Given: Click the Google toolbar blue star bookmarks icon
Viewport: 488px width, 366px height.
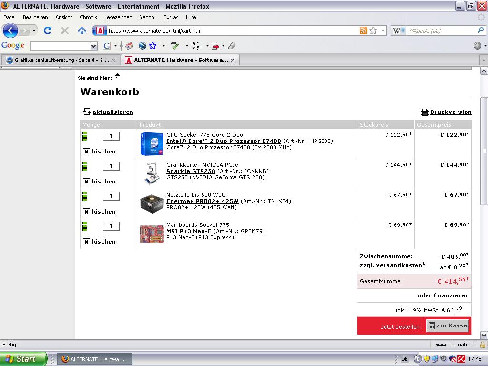Looking at the screenshot, I should click(x=152, y=46).
